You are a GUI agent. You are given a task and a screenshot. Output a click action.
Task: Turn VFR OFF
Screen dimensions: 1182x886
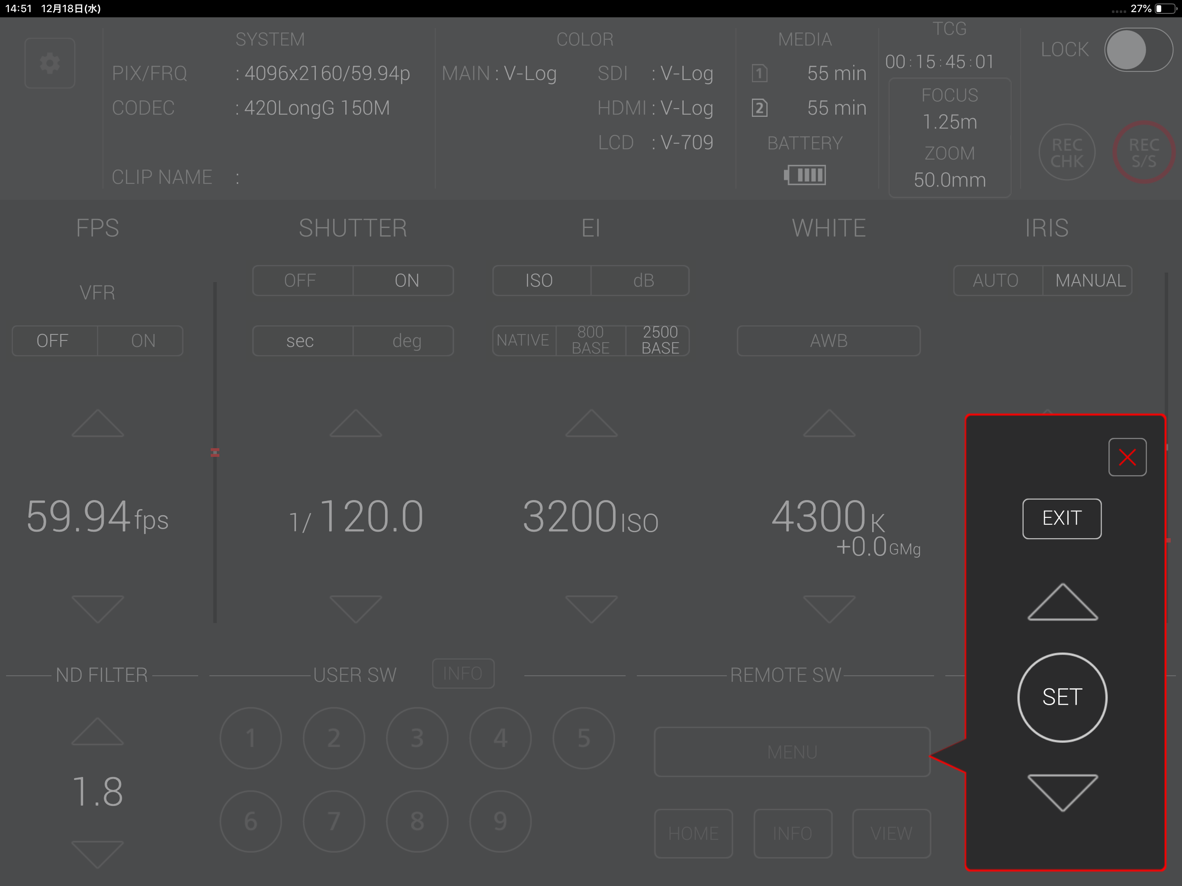coord(55,341)
